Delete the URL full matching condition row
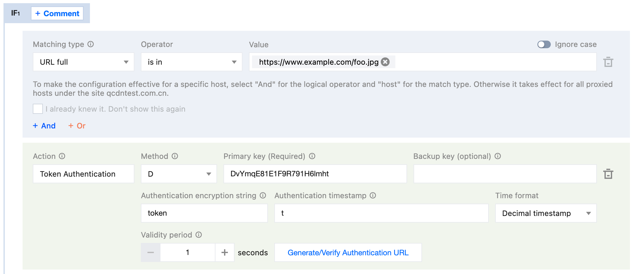635x274 pixels. (608, 62)
